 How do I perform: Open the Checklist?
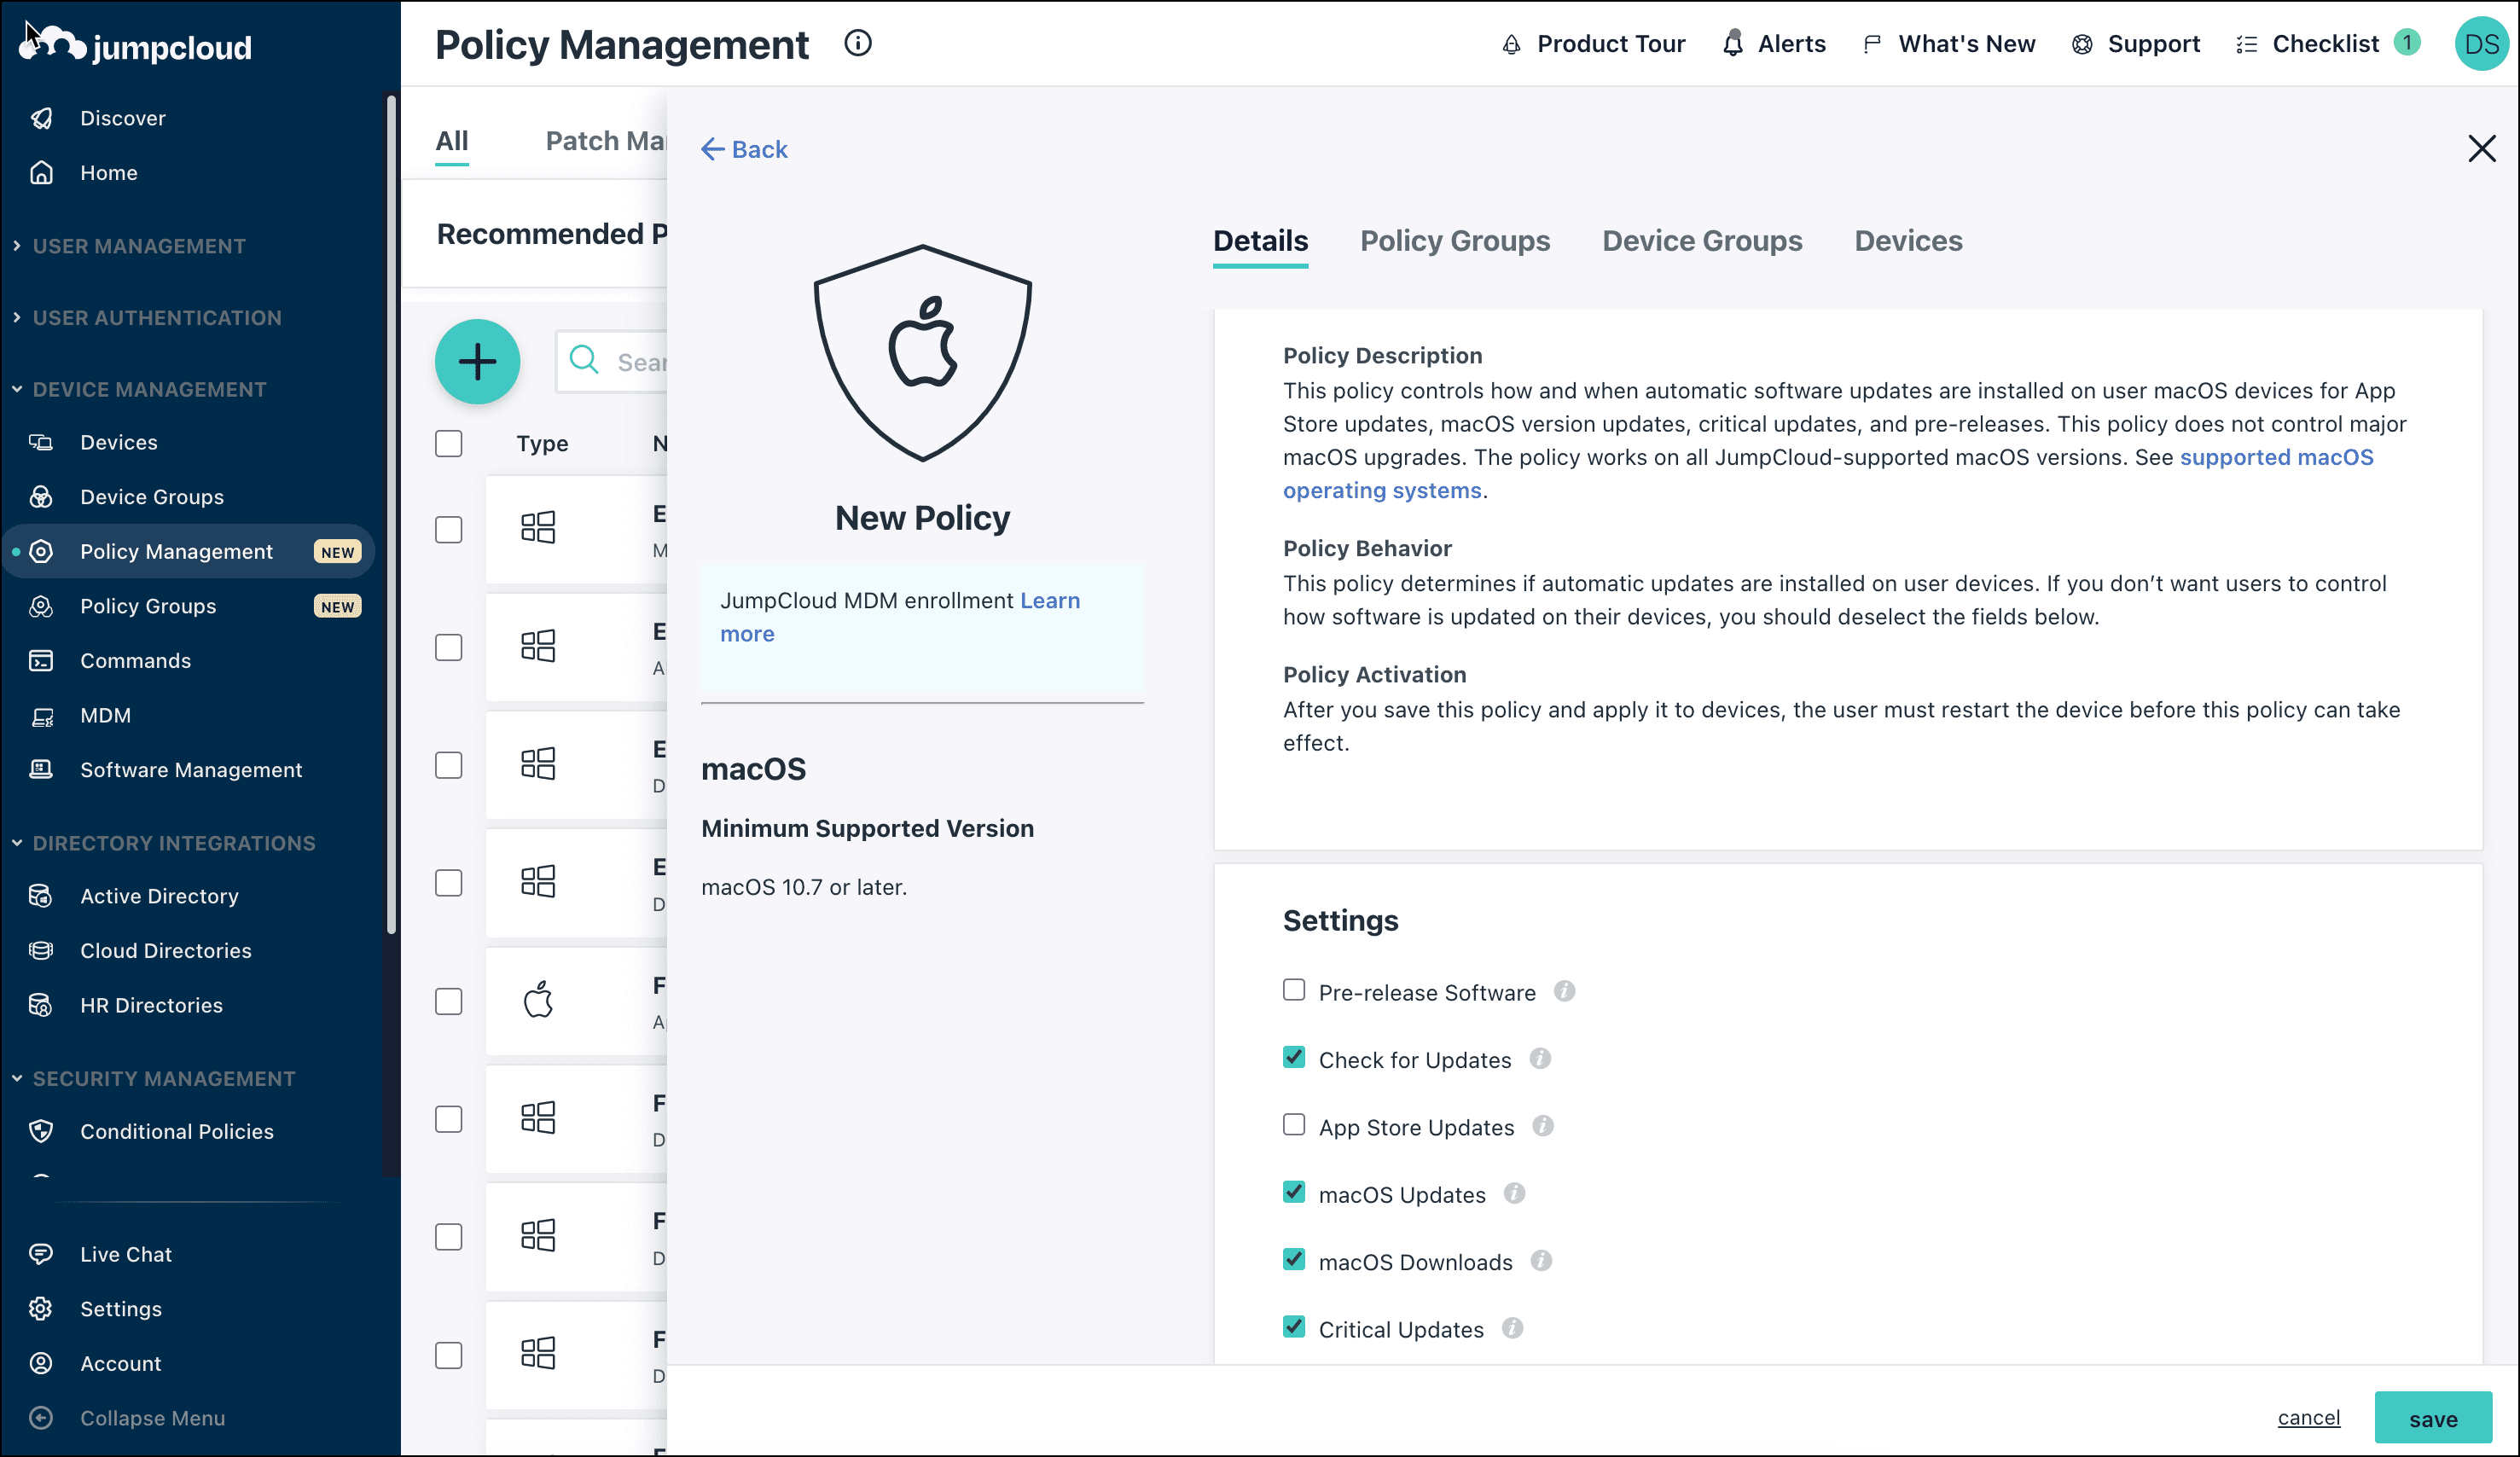click(x=2326, y=44)
